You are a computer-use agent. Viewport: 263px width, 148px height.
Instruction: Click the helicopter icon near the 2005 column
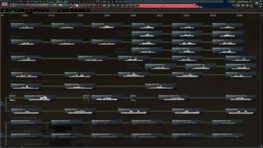click(133, 97)
